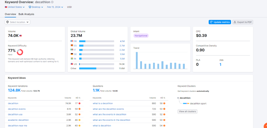The height and width of the screenshot is (128, 267).
Task: Open the Desktop device dropdown
Action: coord(36,7)
